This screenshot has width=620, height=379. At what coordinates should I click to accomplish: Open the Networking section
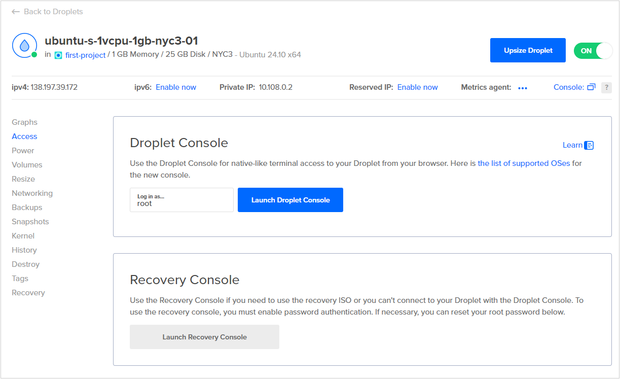(32, 193)
